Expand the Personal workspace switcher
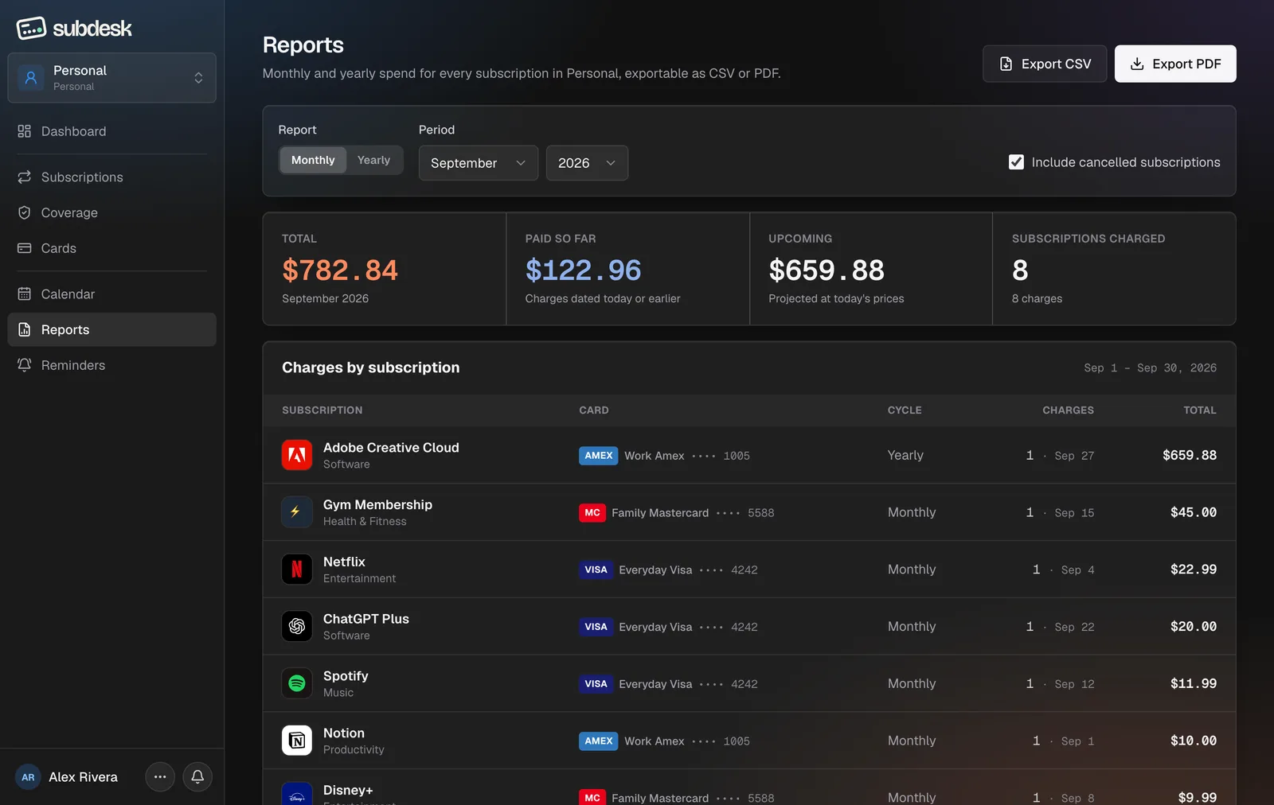 pyautogui.click(x=111, y=78)
